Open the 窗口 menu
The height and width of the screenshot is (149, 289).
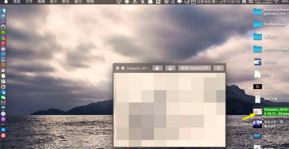(78, 2)
